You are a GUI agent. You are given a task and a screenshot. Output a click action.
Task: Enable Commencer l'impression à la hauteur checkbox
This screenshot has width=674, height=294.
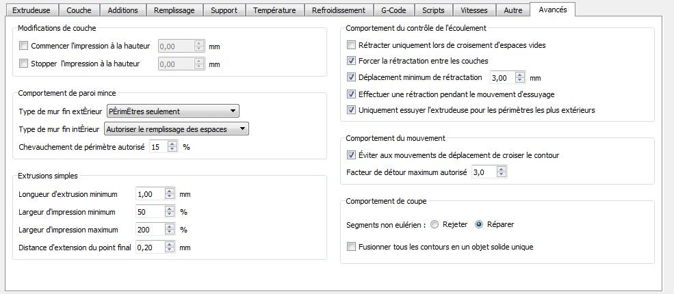[24, 46]
